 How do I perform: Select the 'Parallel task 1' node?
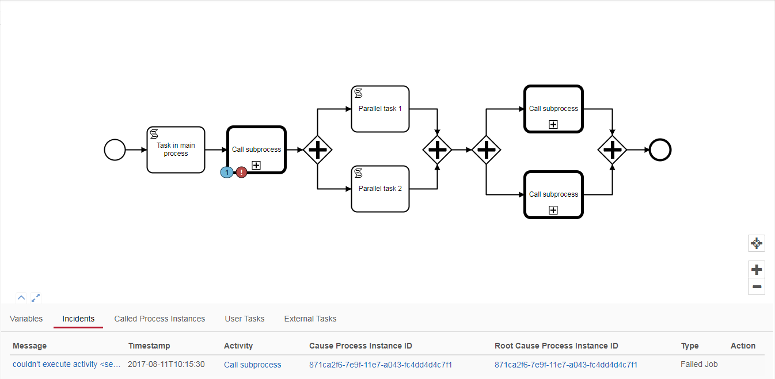pos(380,109)
